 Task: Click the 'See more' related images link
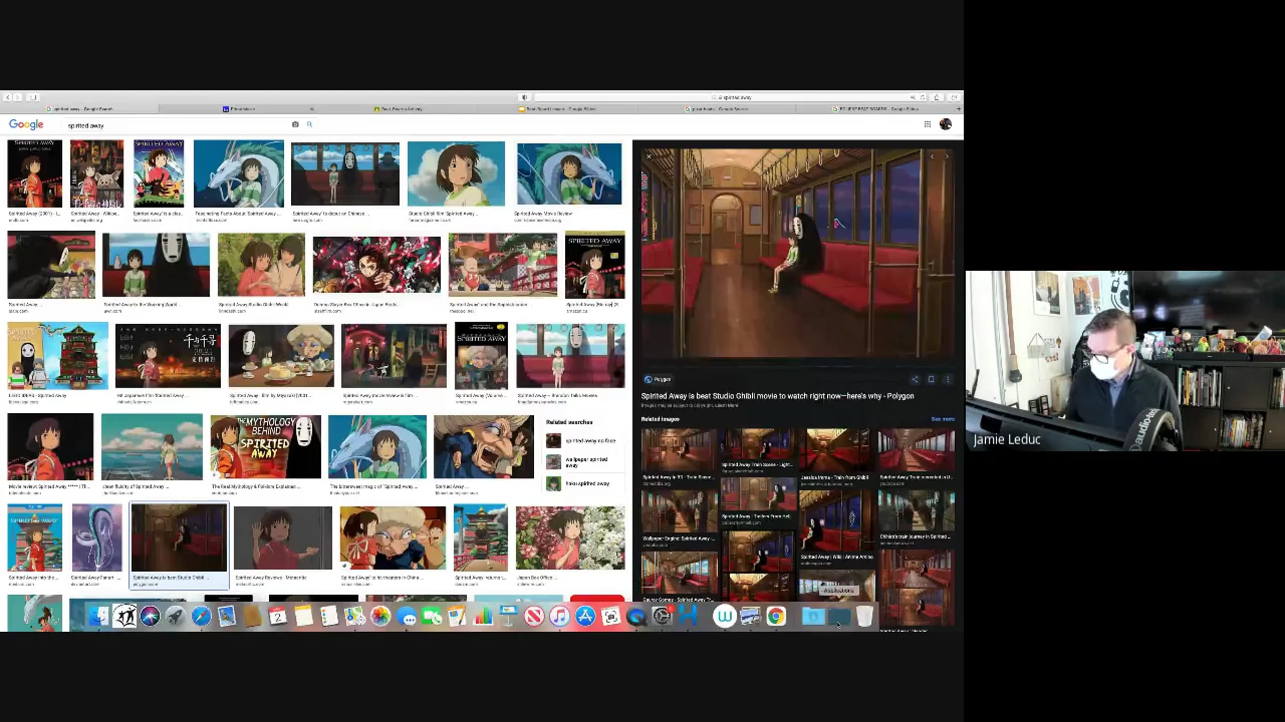coord(942,419)
